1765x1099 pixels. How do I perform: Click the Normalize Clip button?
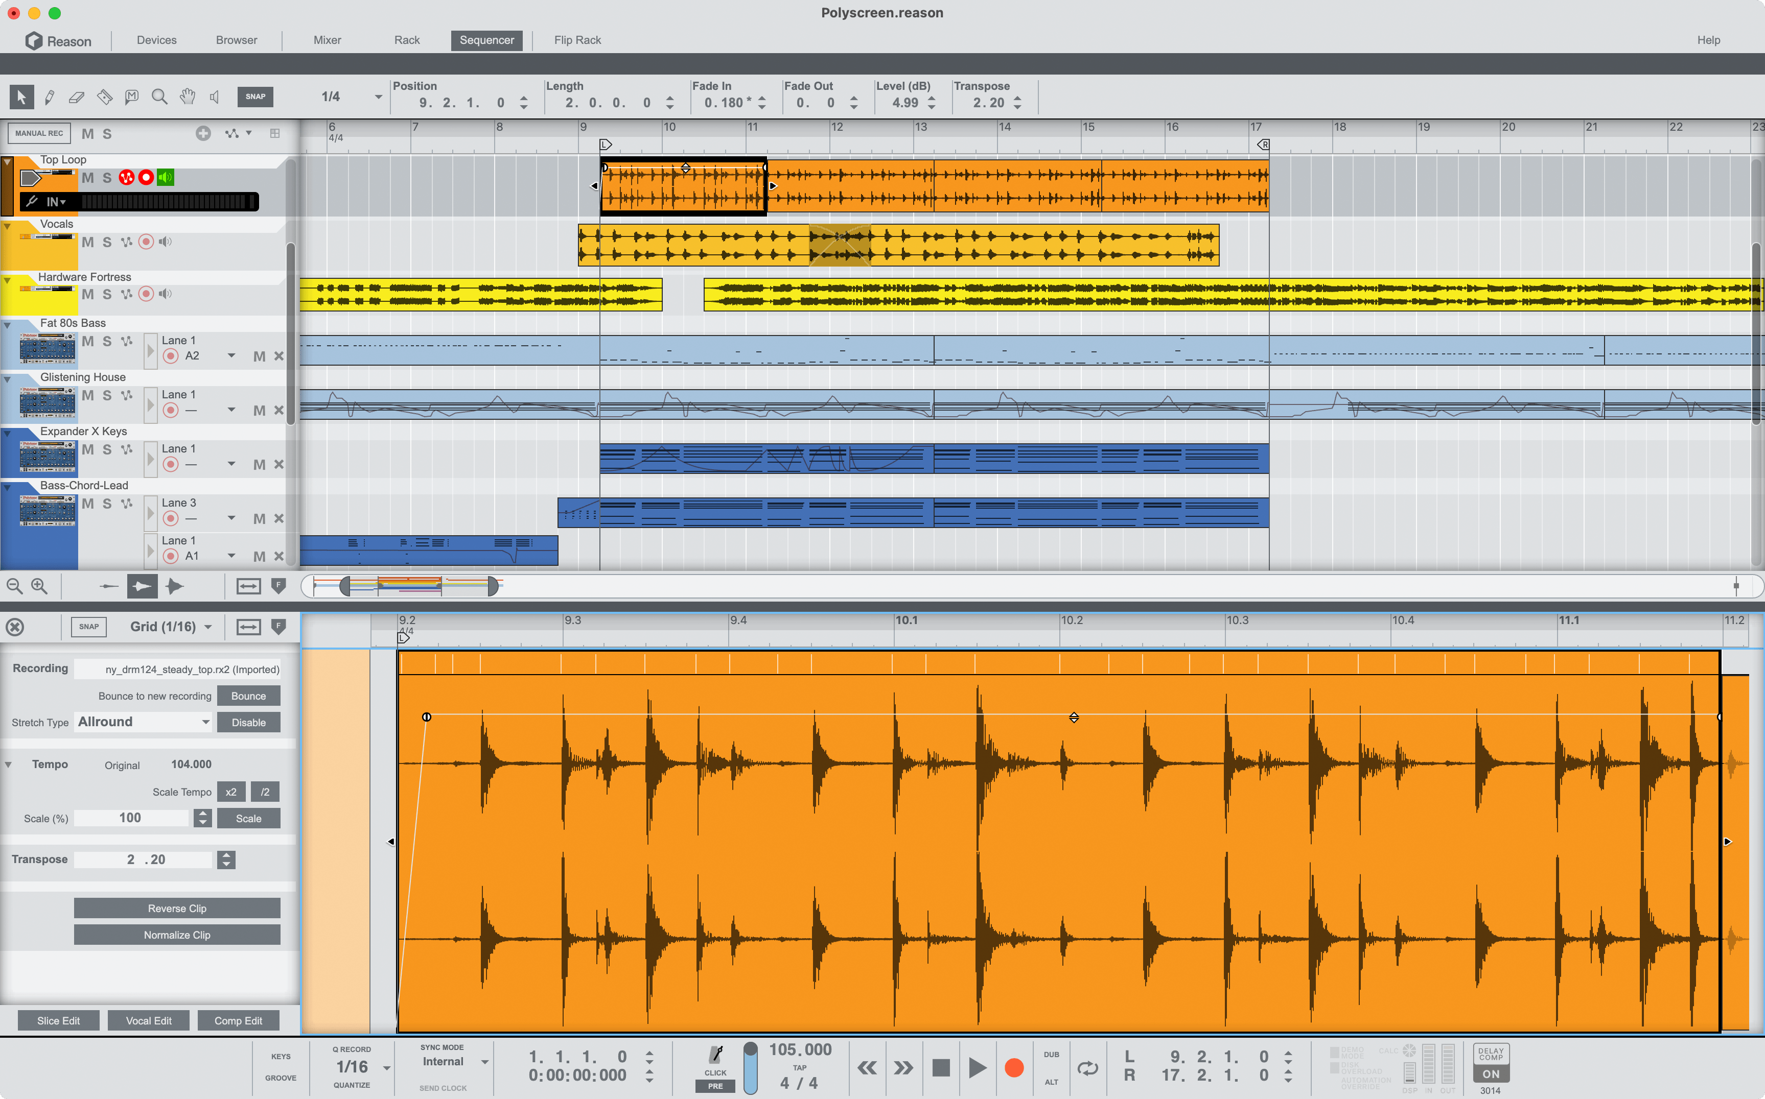[176, 935]
